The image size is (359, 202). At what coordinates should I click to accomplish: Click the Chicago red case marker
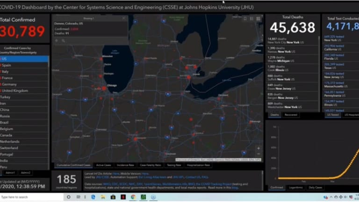click(104, 88)
